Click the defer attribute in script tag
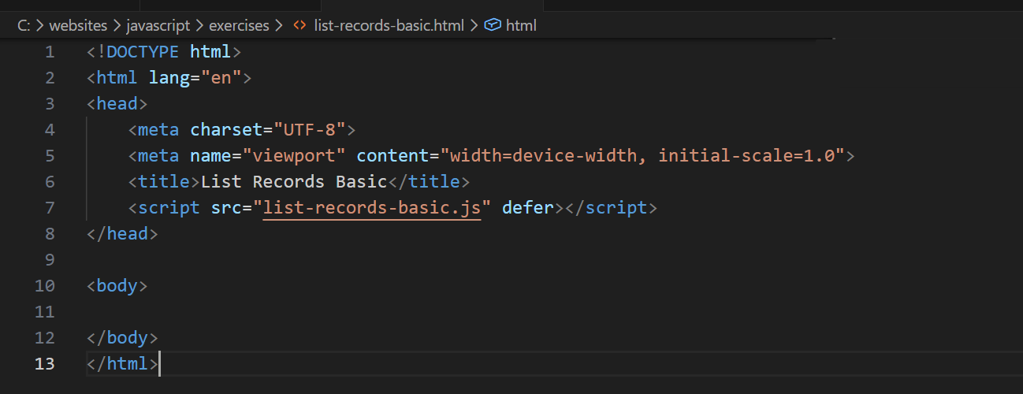 pyautogui.click(x=528, y=208)
